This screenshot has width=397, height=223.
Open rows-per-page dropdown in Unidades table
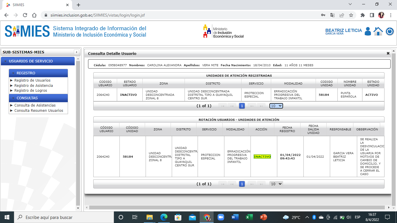(276, 106)
